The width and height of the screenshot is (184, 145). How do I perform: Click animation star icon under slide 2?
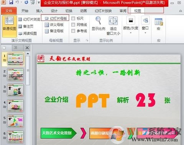[x=5, y=76]
